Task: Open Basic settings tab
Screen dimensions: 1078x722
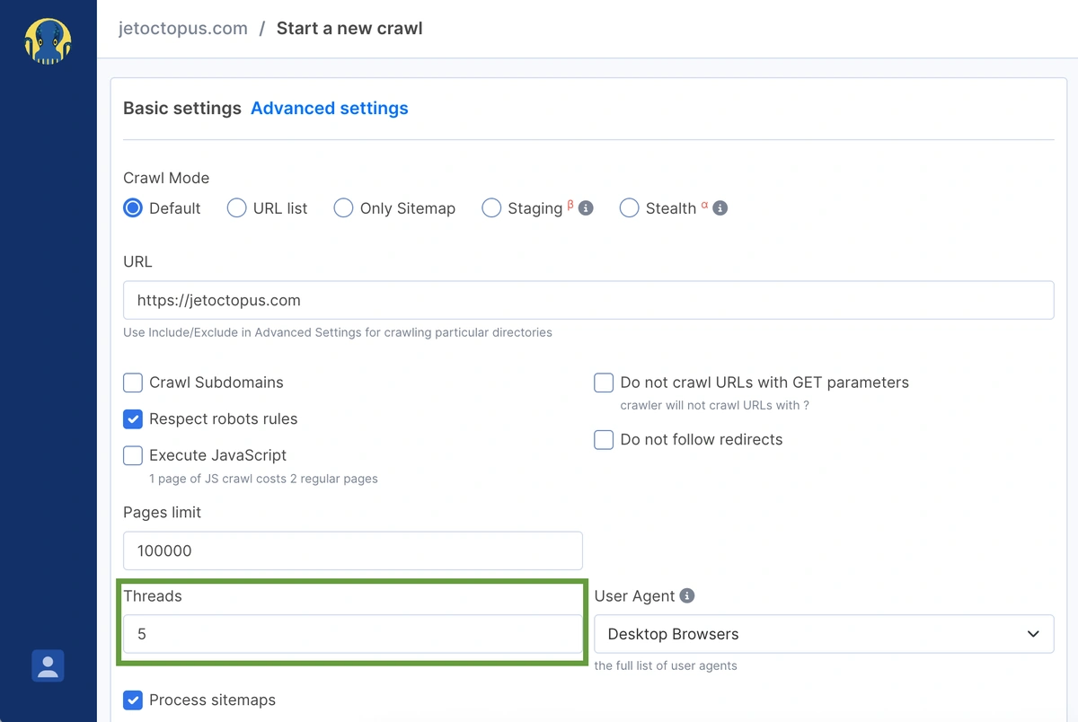Action: point(182,109)
